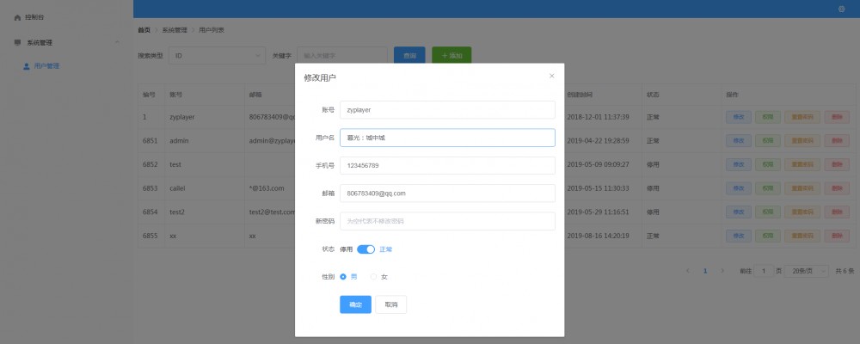Click the 用户名 input field in the dialog
Screen dimensions: 860x344
(x=447, y=138)
